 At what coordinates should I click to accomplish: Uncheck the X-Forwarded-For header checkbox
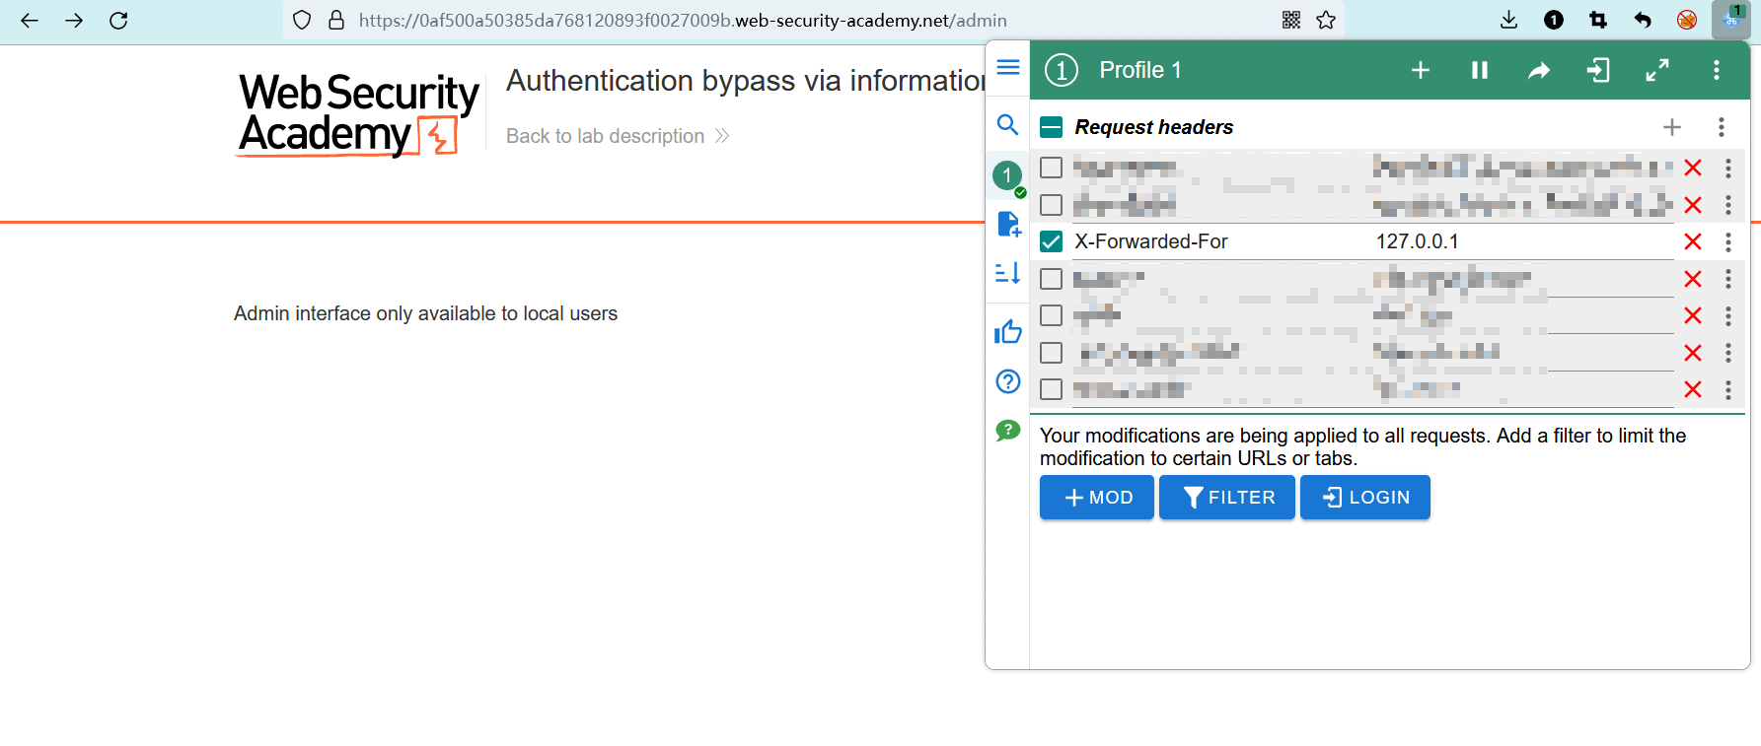click(x=1052, y=241)
